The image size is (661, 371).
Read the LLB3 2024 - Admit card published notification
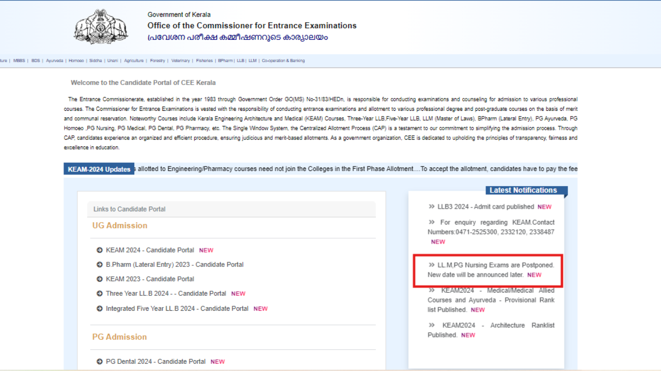pyautogui.click(x=485, y=207)
